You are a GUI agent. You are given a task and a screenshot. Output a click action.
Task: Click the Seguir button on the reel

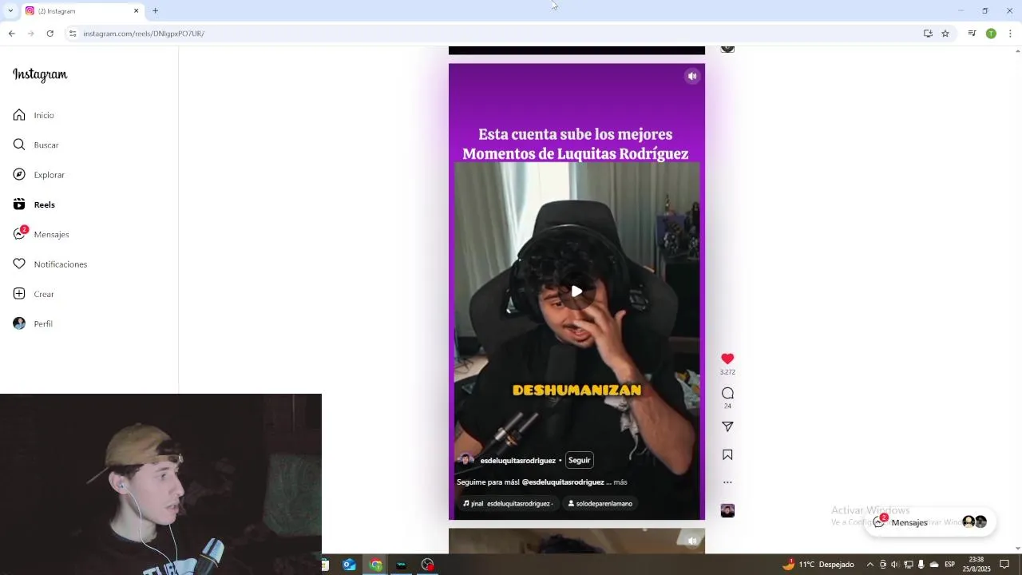coord(579,460)
